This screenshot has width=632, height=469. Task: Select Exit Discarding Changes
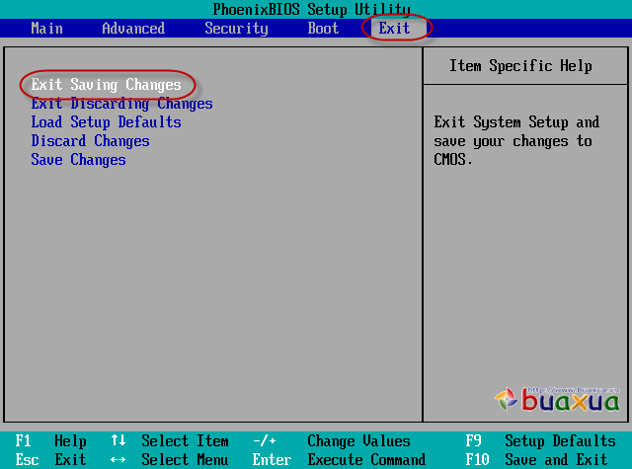121,104
